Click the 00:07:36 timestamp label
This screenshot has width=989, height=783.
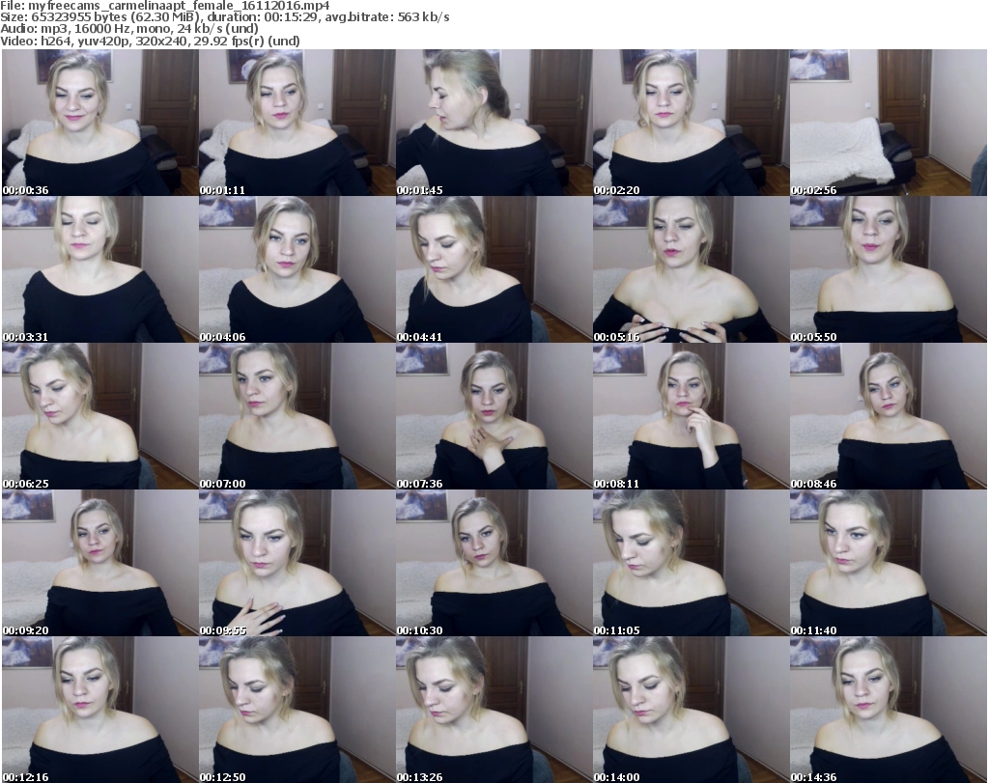(419, 484)
